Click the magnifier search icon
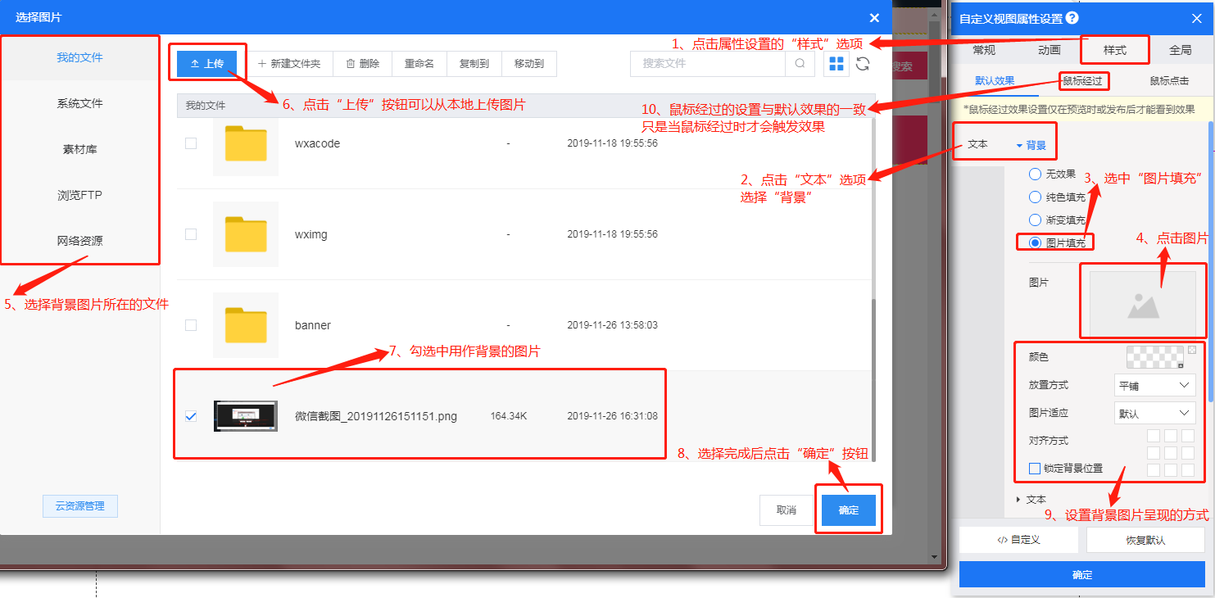This screenshot has width=1215, height=598. (800, 64)
